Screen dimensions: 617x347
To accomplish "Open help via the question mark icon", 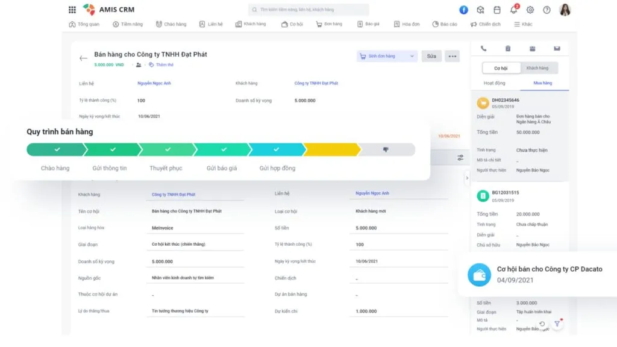I will [x=547, y=10].
